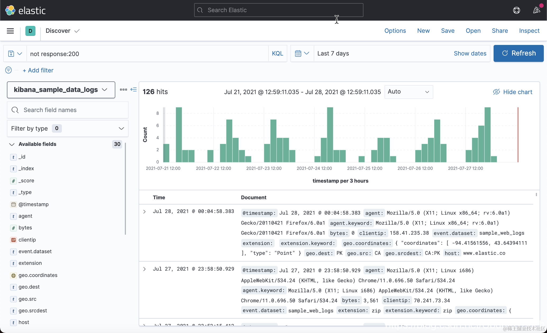547x333 pixels.
Task: Click the clientip IP type icon
Action: (13, 240)
